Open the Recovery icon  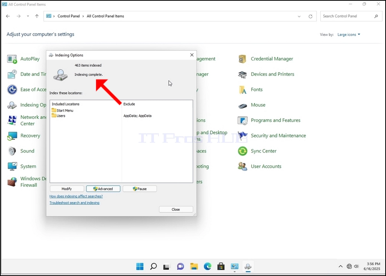tap(12, 136)
